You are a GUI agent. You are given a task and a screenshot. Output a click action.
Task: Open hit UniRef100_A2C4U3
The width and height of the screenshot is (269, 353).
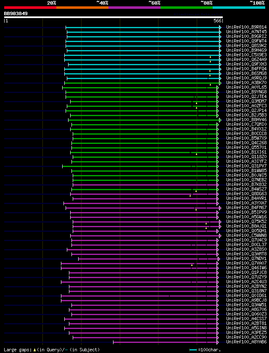tap(246, 281)
